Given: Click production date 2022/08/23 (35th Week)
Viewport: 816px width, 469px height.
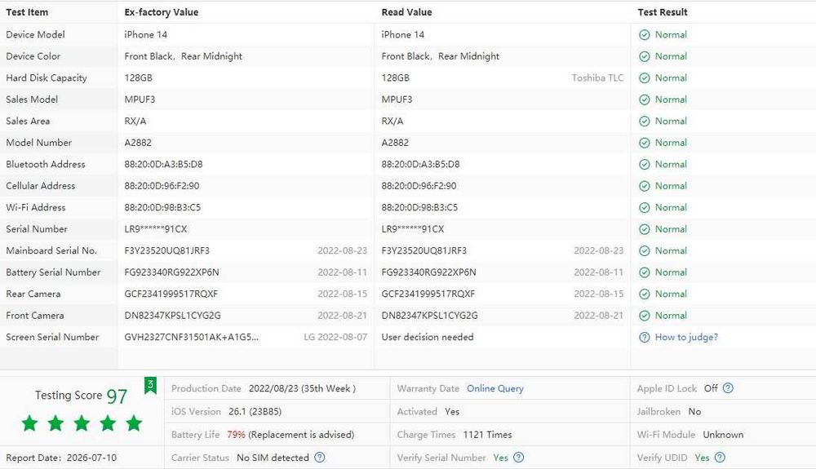Looking at the screenshot, I should pos(303,388).
